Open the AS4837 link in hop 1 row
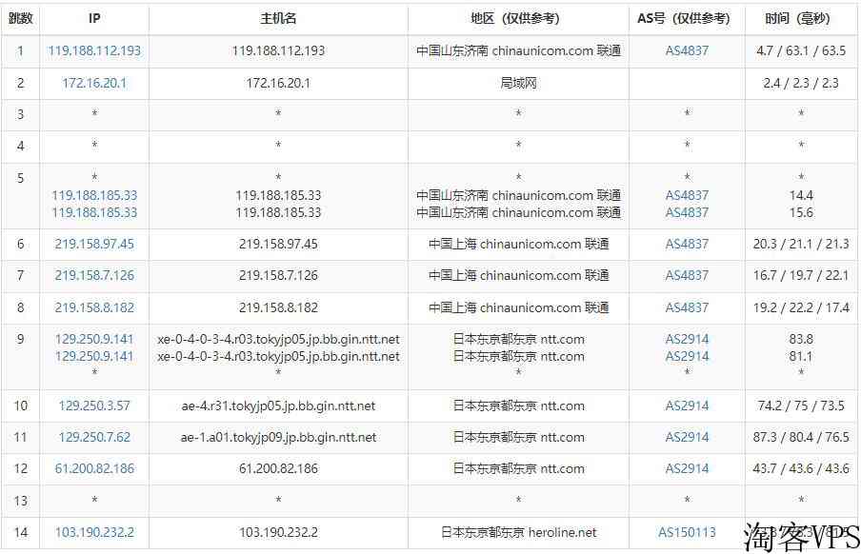This screenshot has height=554, width=861. 687,51
